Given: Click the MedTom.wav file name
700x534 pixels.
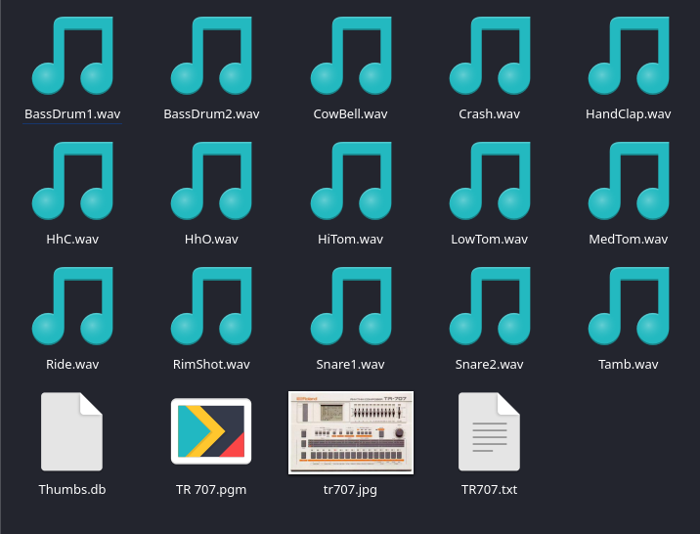Looking at the screenshot, I should tap(628, 240).
